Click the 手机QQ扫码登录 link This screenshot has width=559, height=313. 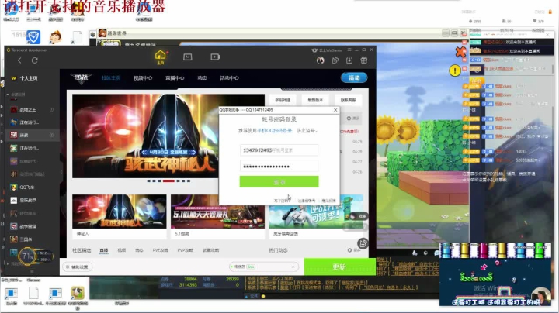point(275,130)
